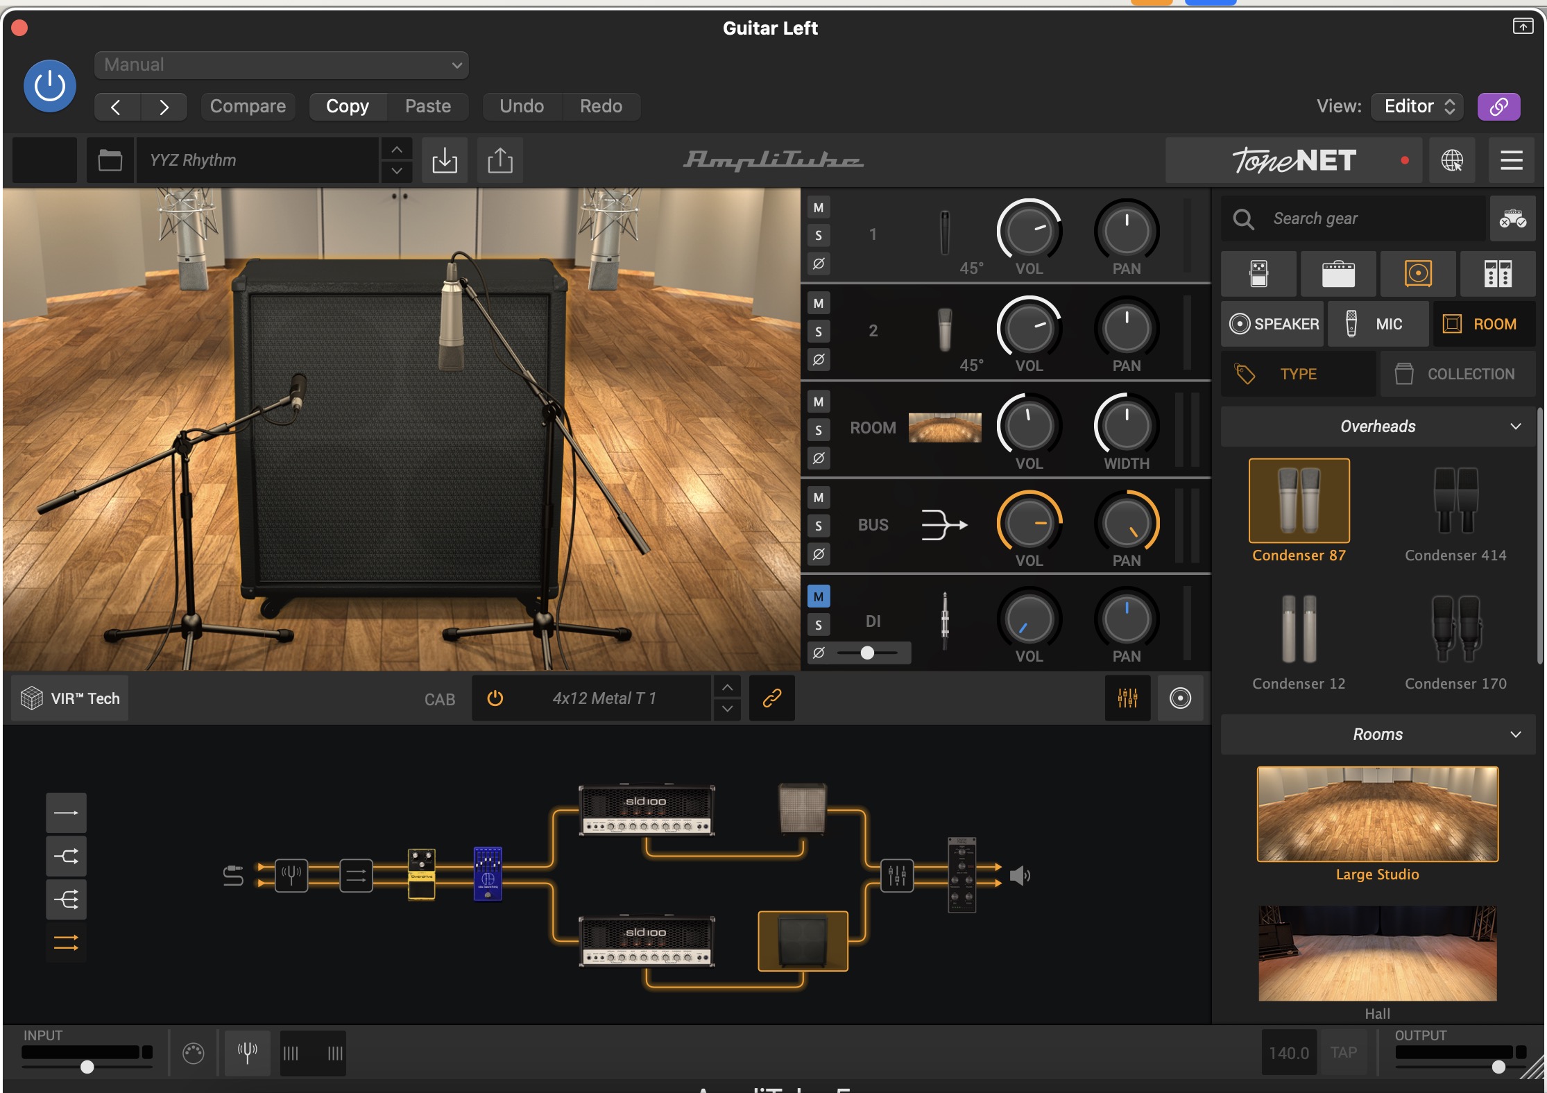This screenshot has height=1093, width=1547.
Task: Switch to the SPEAKER tab
Action: (1273, 324)
